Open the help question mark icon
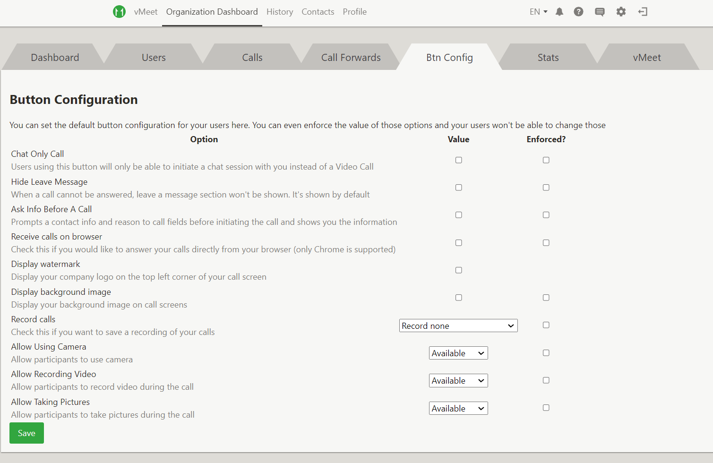Viewport: 713px width, 463px height. tap(578, 12)
